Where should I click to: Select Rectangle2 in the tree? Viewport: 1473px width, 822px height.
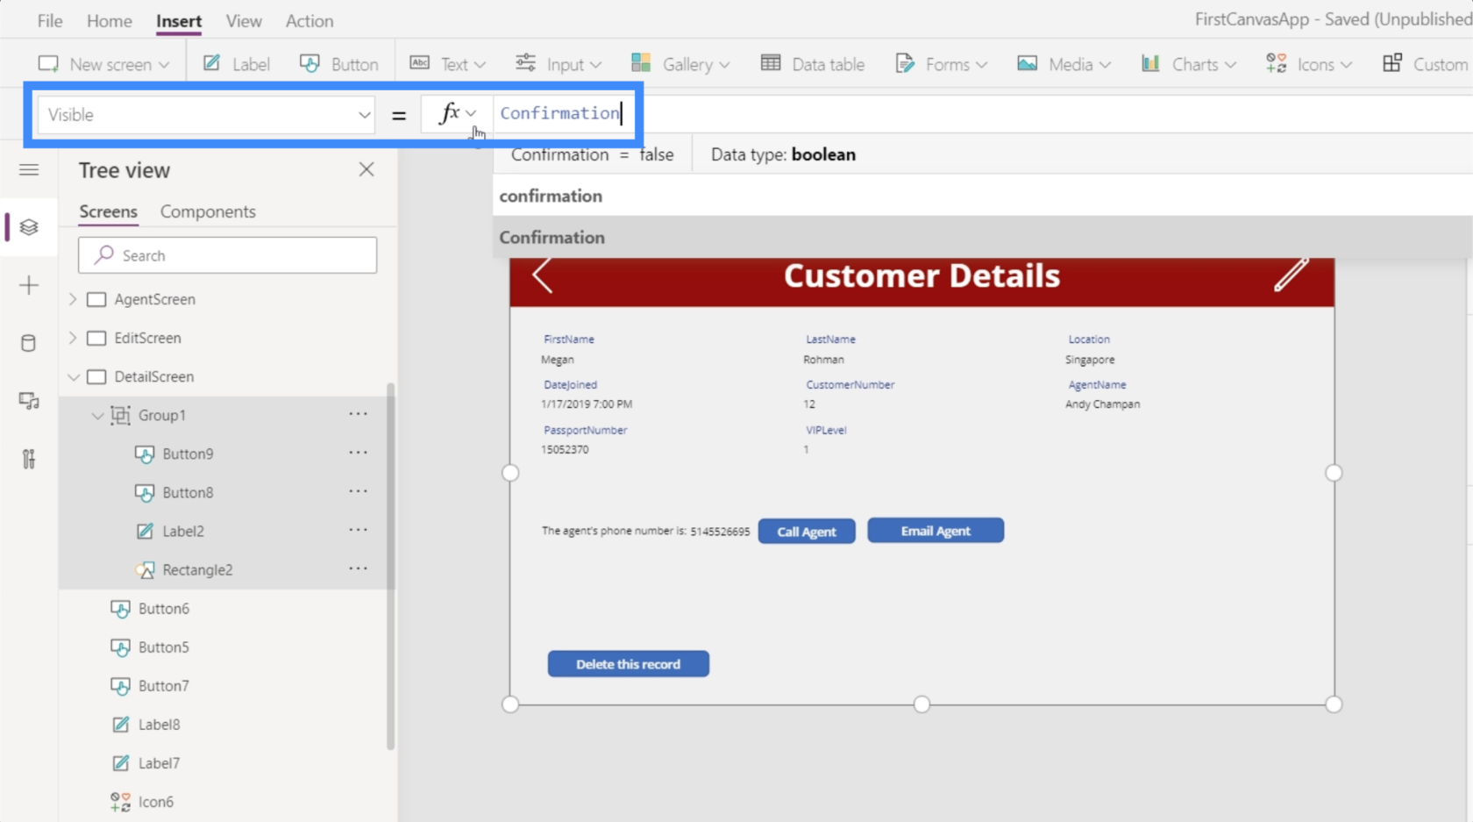197,569
